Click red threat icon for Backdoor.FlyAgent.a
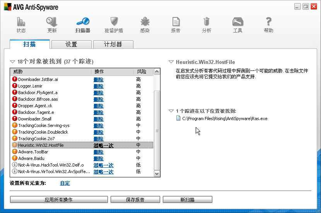321x213 pixels. point(15,92)
